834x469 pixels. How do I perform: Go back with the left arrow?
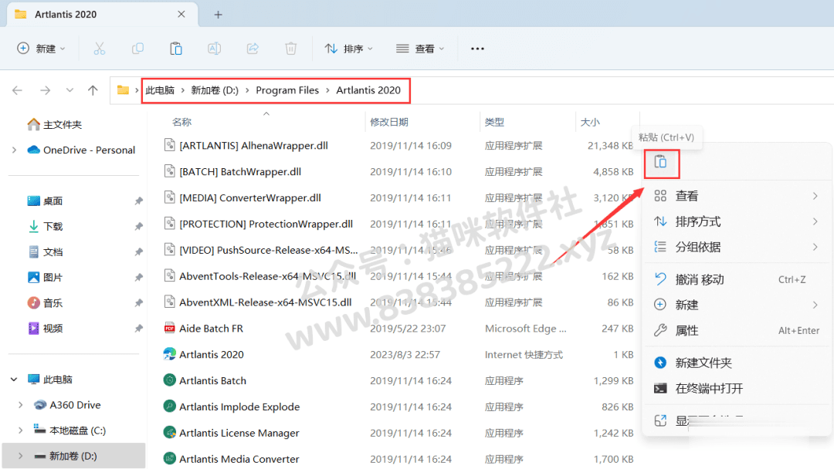click(x=17, y=90)
